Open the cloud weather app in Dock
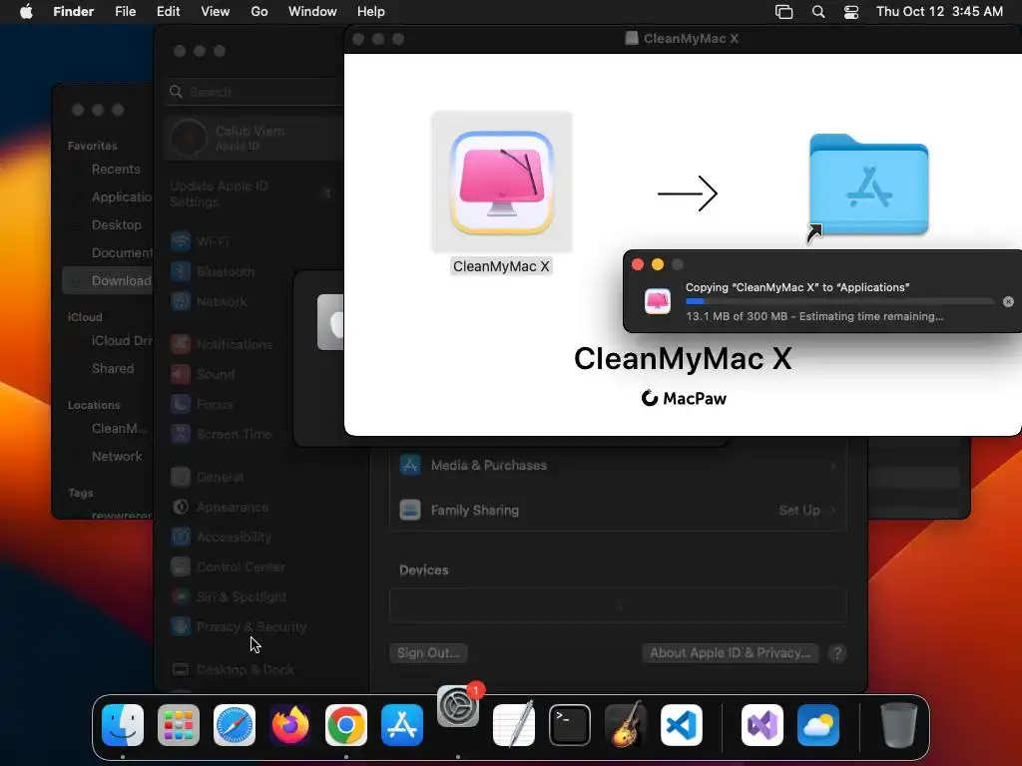1022x766 pixels. pyautogui.click(x=818, y=725)
